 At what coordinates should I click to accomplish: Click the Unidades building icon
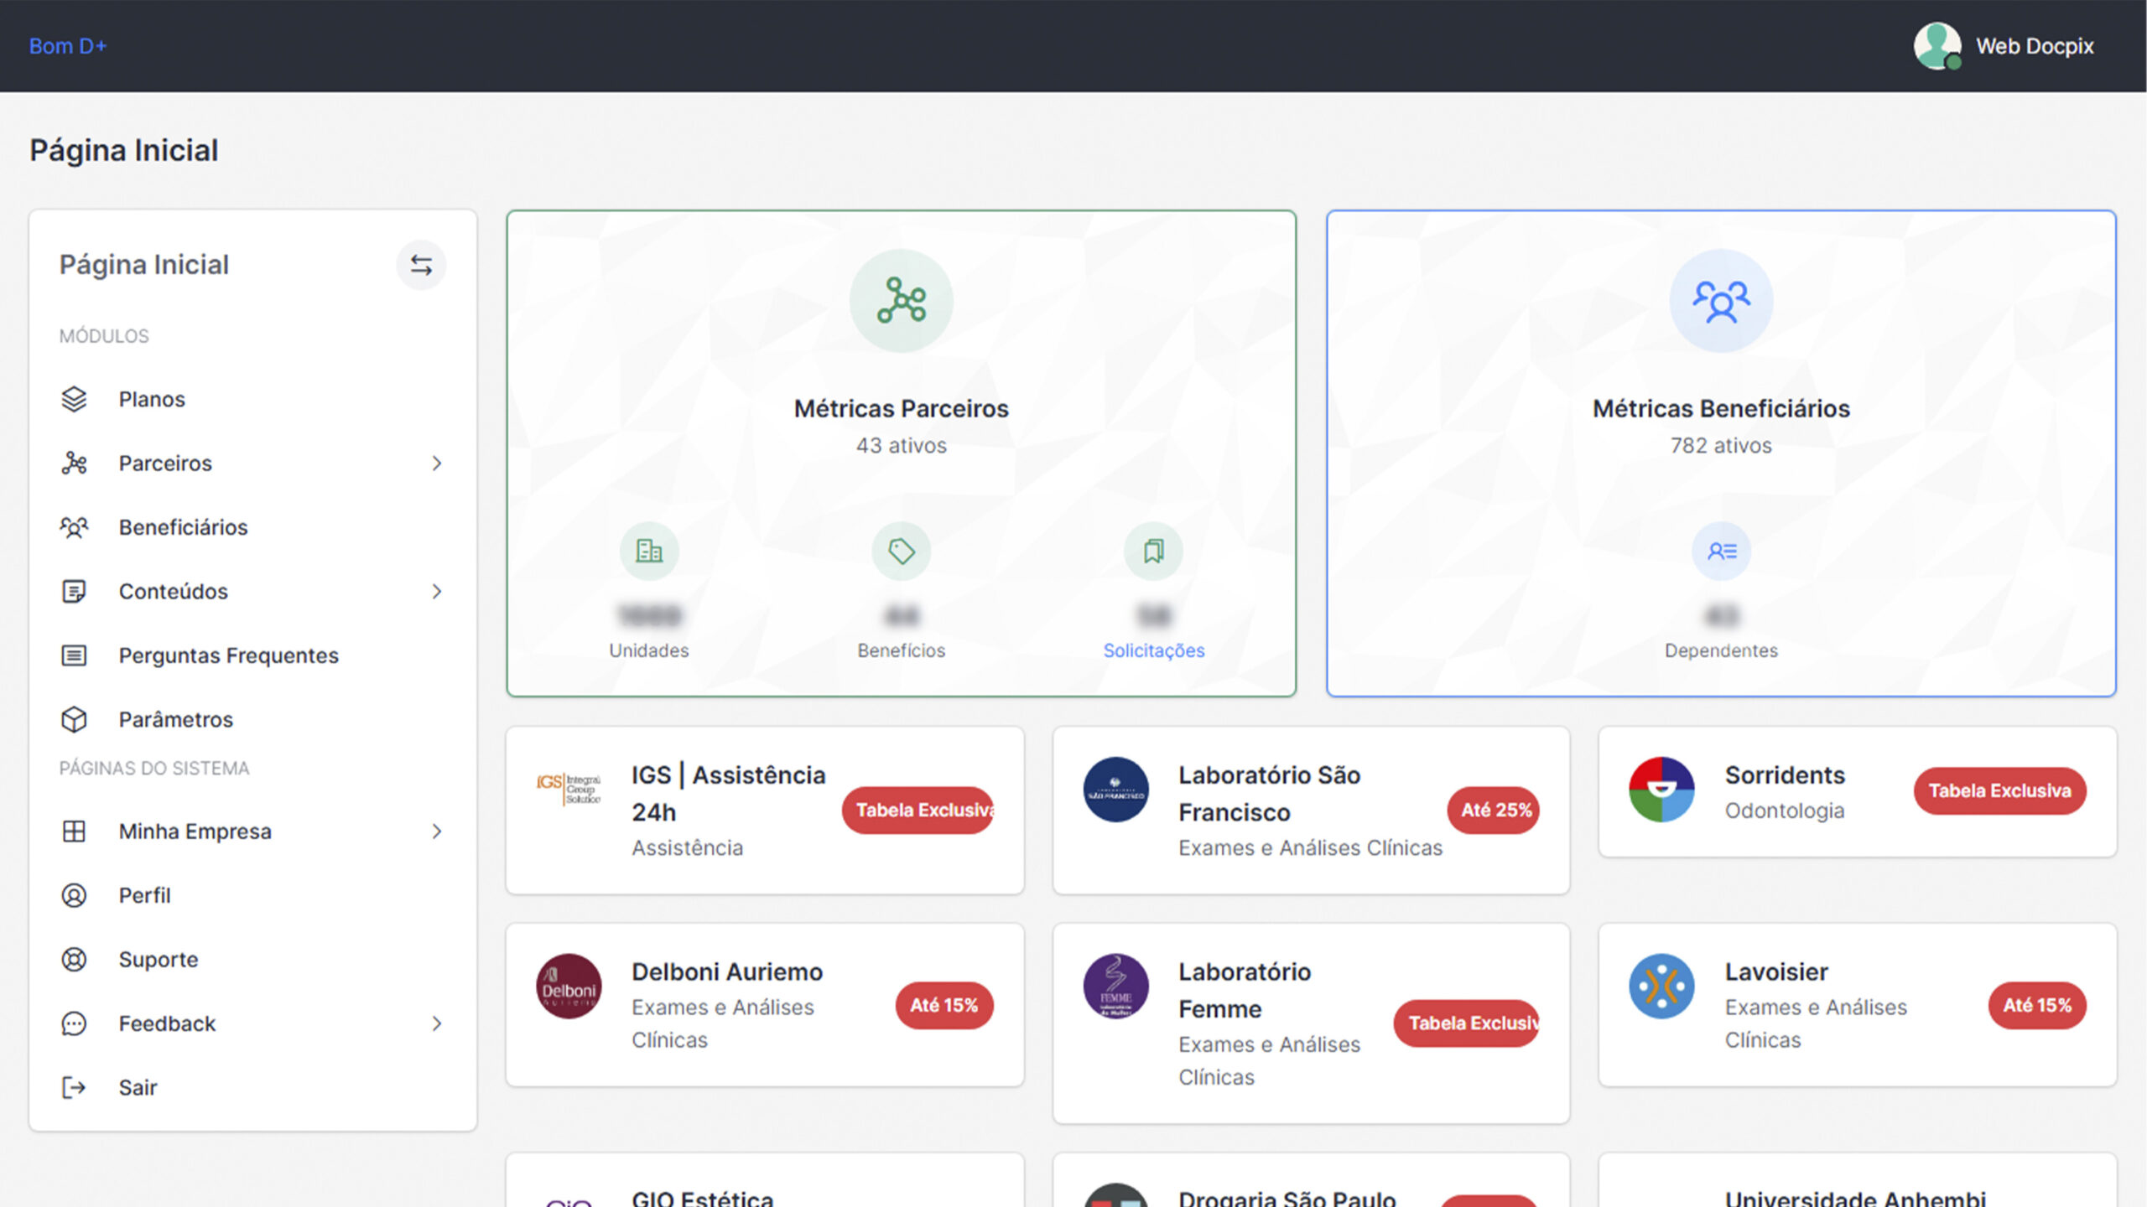tap(649, 551)
